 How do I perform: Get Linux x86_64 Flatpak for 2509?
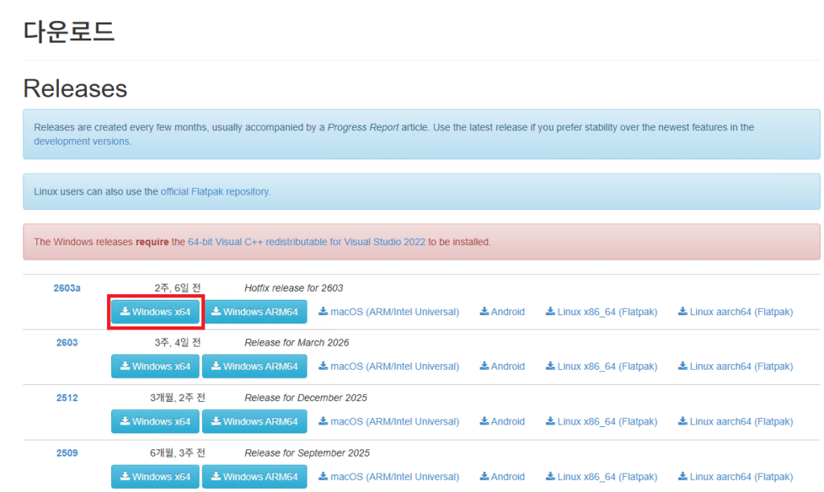pyautogui.click(x=601, y=477)
